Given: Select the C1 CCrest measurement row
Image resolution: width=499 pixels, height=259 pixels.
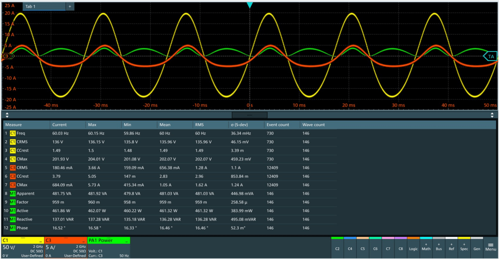Looking at the screenshot, I should tap(170, 150).
